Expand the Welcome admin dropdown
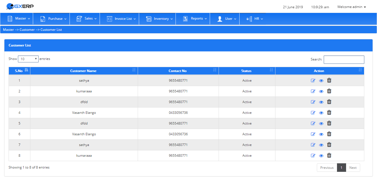Screen dimensions: 377x182 point(351,7)
